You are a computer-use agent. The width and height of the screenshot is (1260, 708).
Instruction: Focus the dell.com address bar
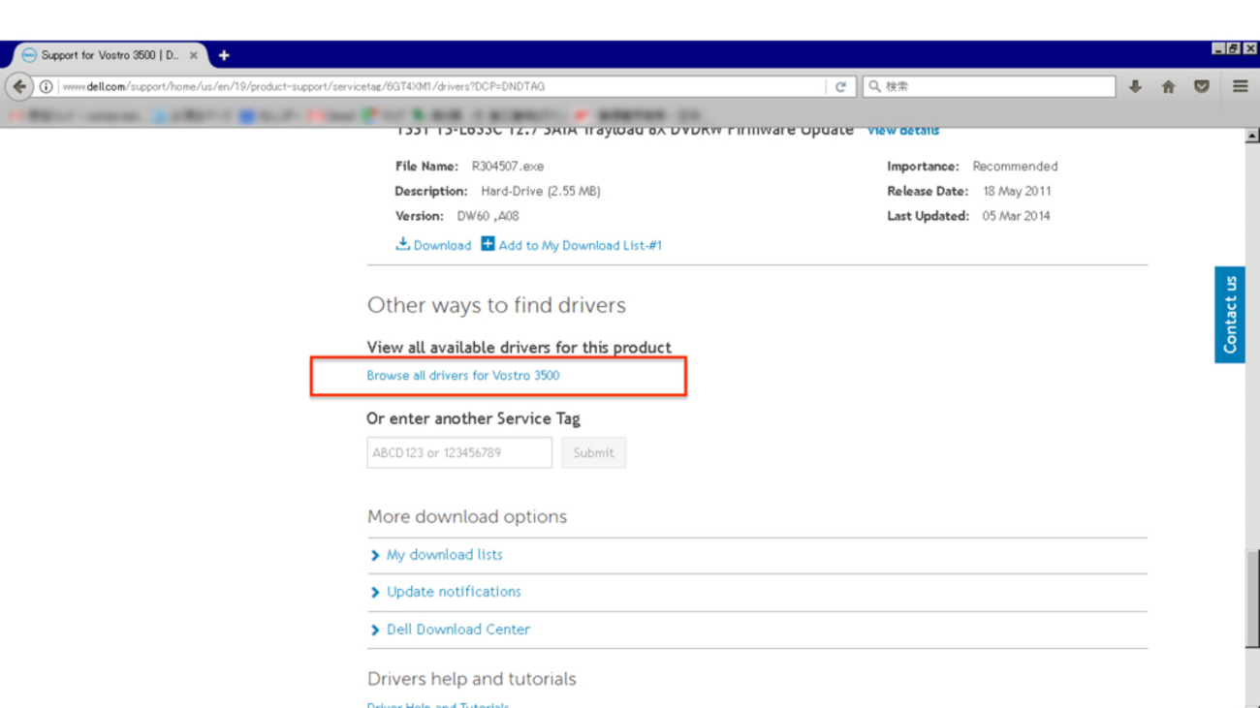(441, 86)
